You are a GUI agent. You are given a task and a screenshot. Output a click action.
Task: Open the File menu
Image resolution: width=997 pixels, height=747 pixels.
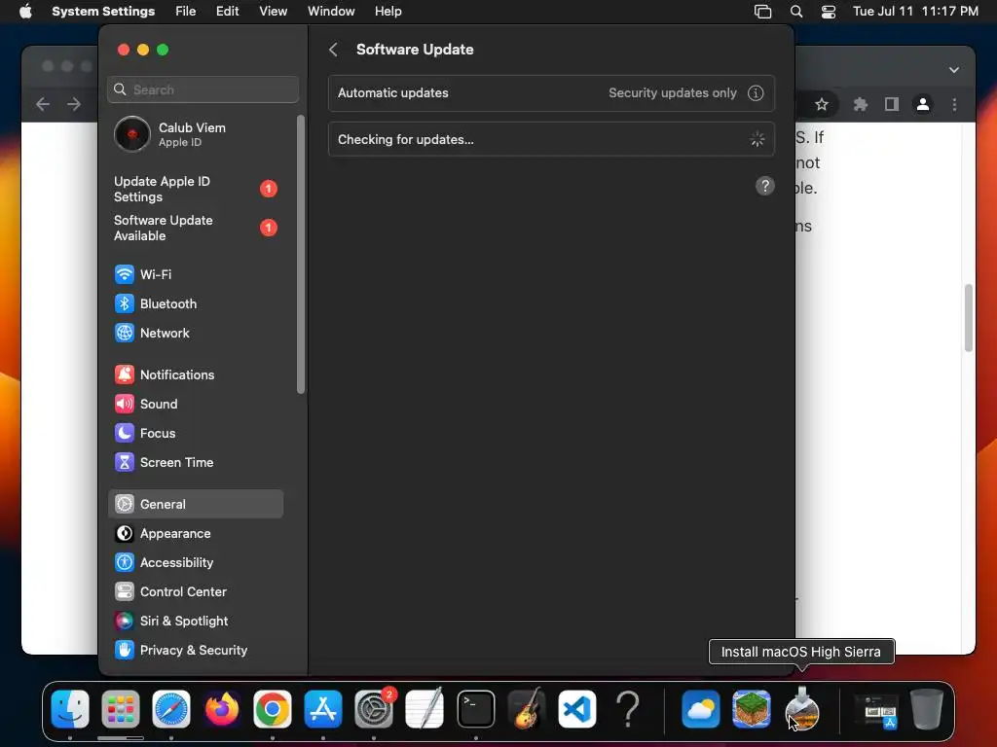tap(186, 12)
